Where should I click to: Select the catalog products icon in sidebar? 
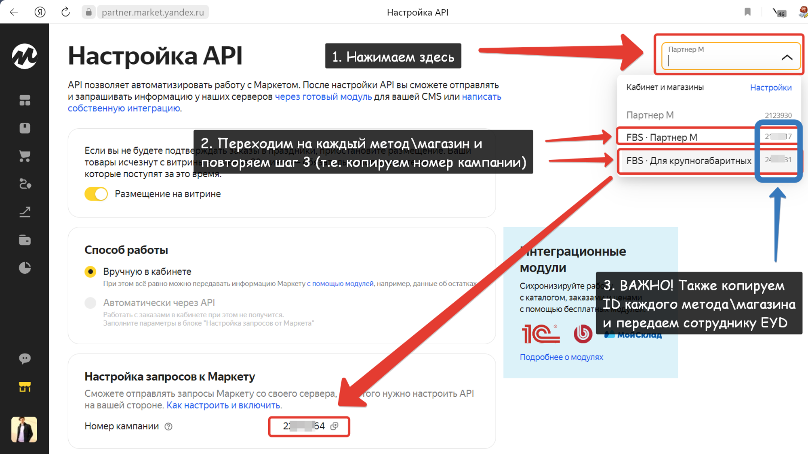pos(25,128)
